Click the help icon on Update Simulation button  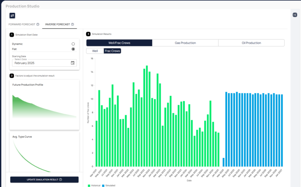(x=61, y=180)
